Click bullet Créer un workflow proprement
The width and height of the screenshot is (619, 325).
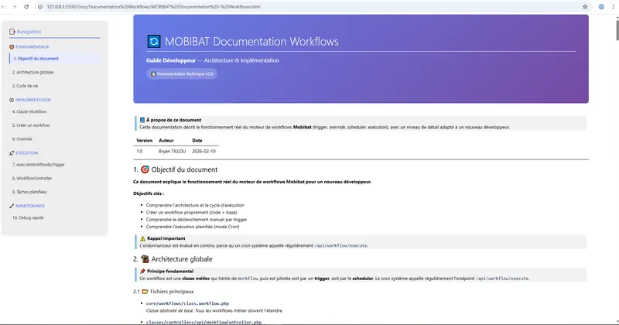(191, 213)
